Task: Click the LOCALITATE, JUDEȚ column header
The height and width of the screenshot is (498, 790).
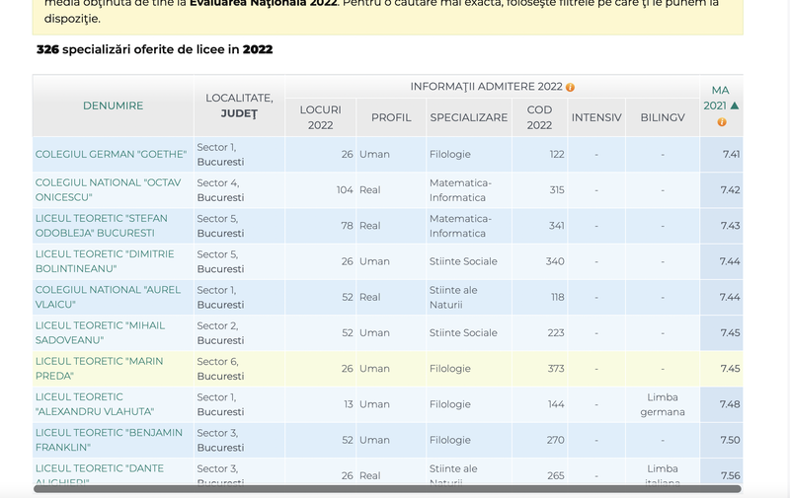Action: (x=239, y=106)
